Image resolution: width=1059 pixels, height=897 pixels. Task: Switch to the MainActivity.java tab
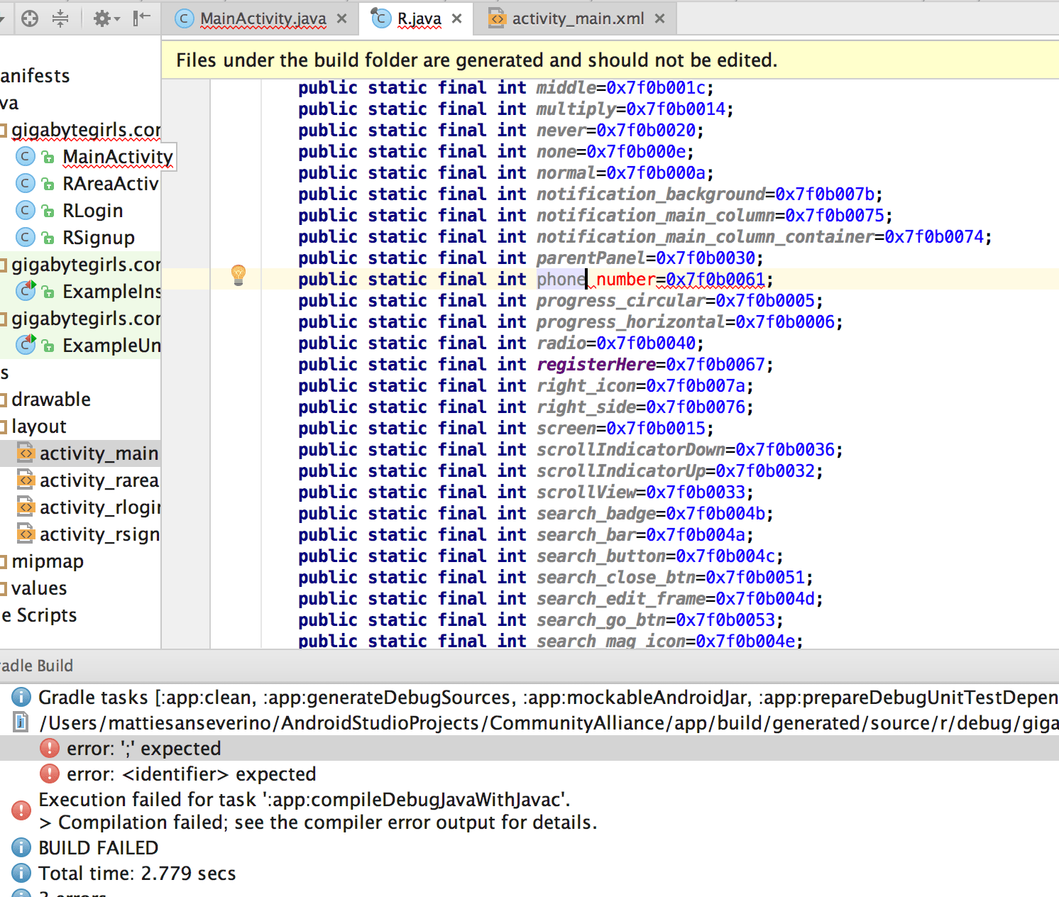click(x=263, y=18)
